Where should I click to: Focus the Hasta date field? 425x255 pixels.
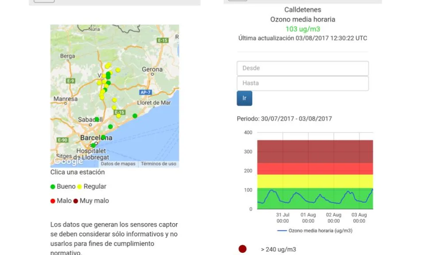[303, 83]
